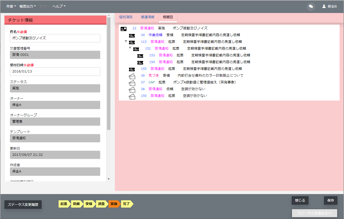
Task: Click the 文書管理番号 field 苦情-0001
Action: pos(55,55)
